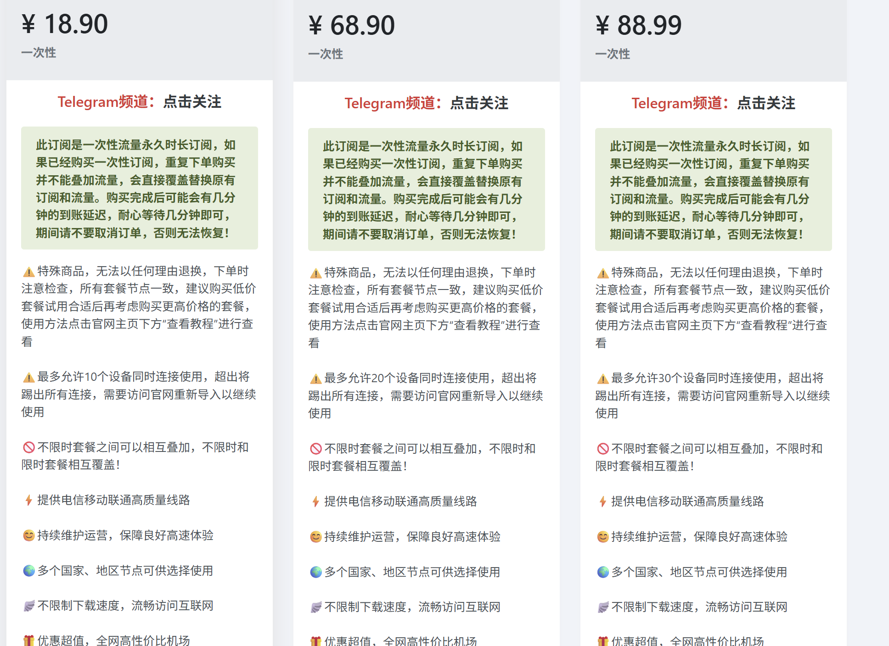Viewport: 889px width, 646px height.
Task: Click globe icon in ¥18.90 plan
Action: tap(29, 571)
